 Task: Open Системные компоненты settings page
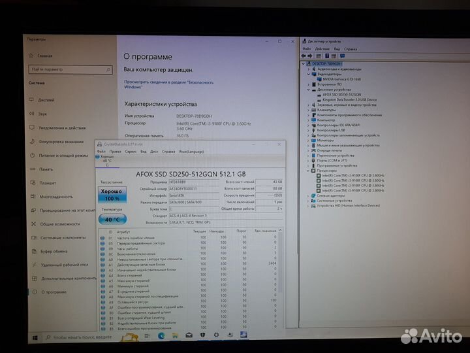pyautogui.click(x=59, y=238)
